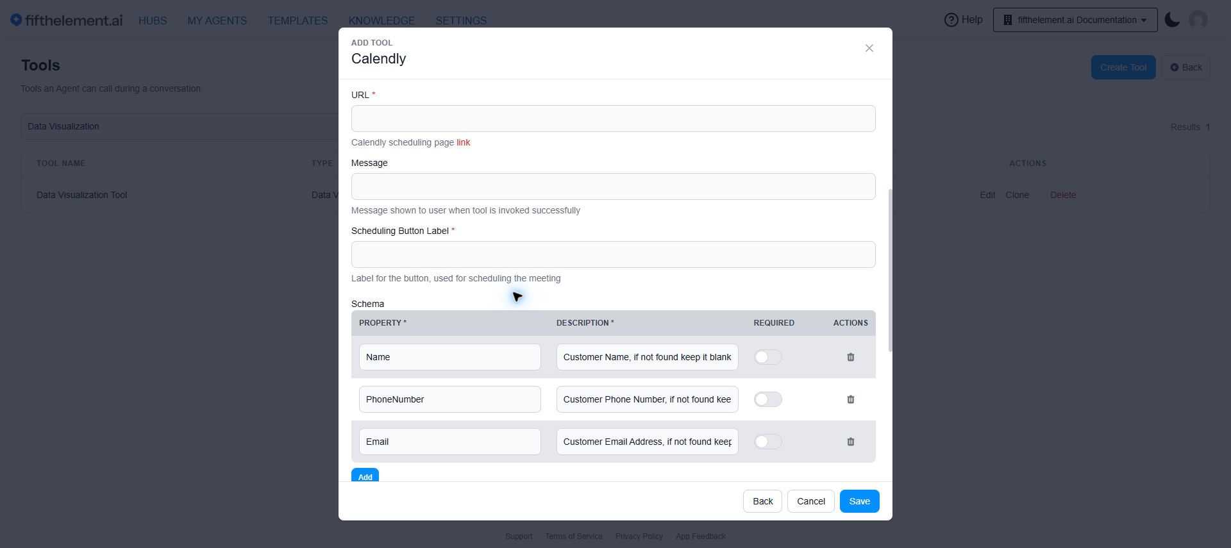Add a new schema property
The image size is (1231, 548).
click(x=365, y=476)
